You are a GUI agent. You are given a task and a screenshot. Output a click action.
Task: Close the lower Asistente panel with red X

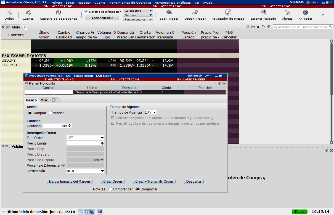point(331,150)
